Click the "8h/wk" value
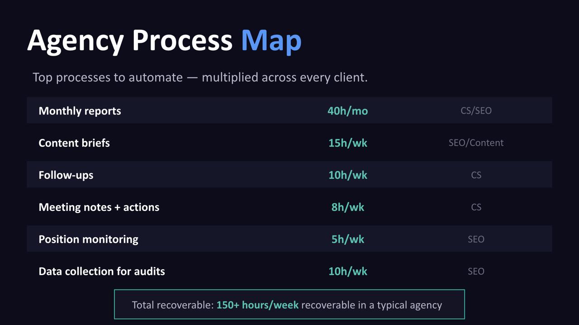 pyautogui.click(x=347, y=207)
